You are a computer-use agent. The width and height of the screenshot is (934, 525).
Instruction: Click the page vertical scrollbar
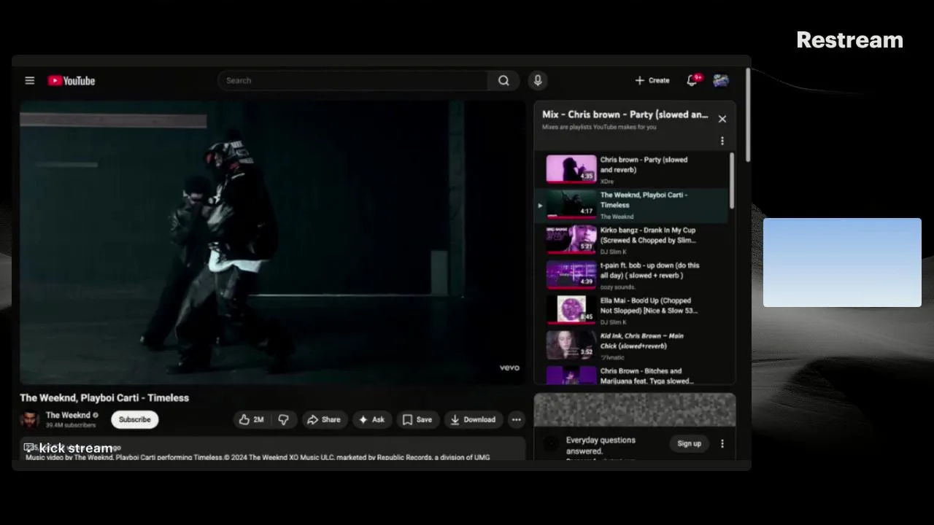(747, 115)
